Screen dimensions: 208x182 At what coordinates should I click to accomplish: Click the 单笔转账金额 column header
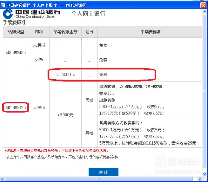(x=65, y=32)
